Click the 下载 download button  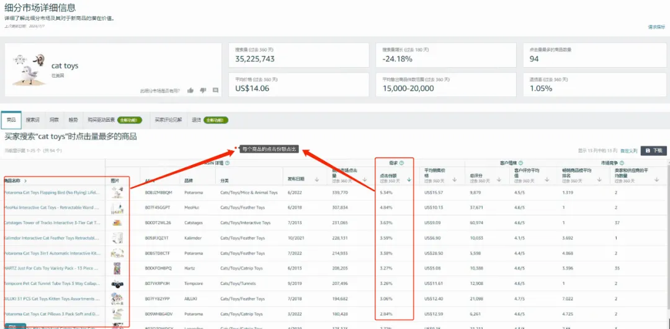coord(654,151)
